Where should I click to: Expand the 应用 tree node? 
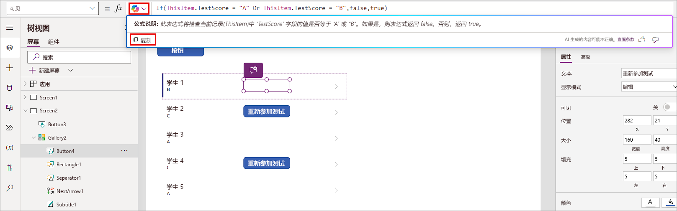point(25,84)
